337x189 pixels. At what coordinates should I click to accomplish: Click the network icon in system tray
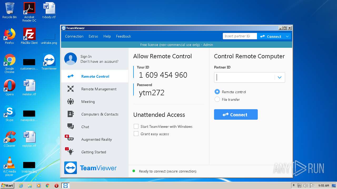(x=299, y=186)
